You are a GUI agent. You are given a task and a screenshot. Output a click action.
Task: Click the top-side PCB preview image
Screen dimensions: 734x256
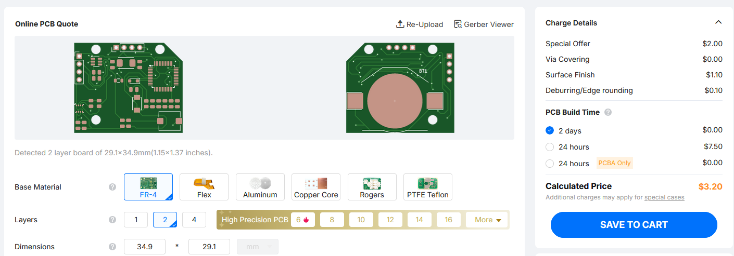tap(128, 88)
